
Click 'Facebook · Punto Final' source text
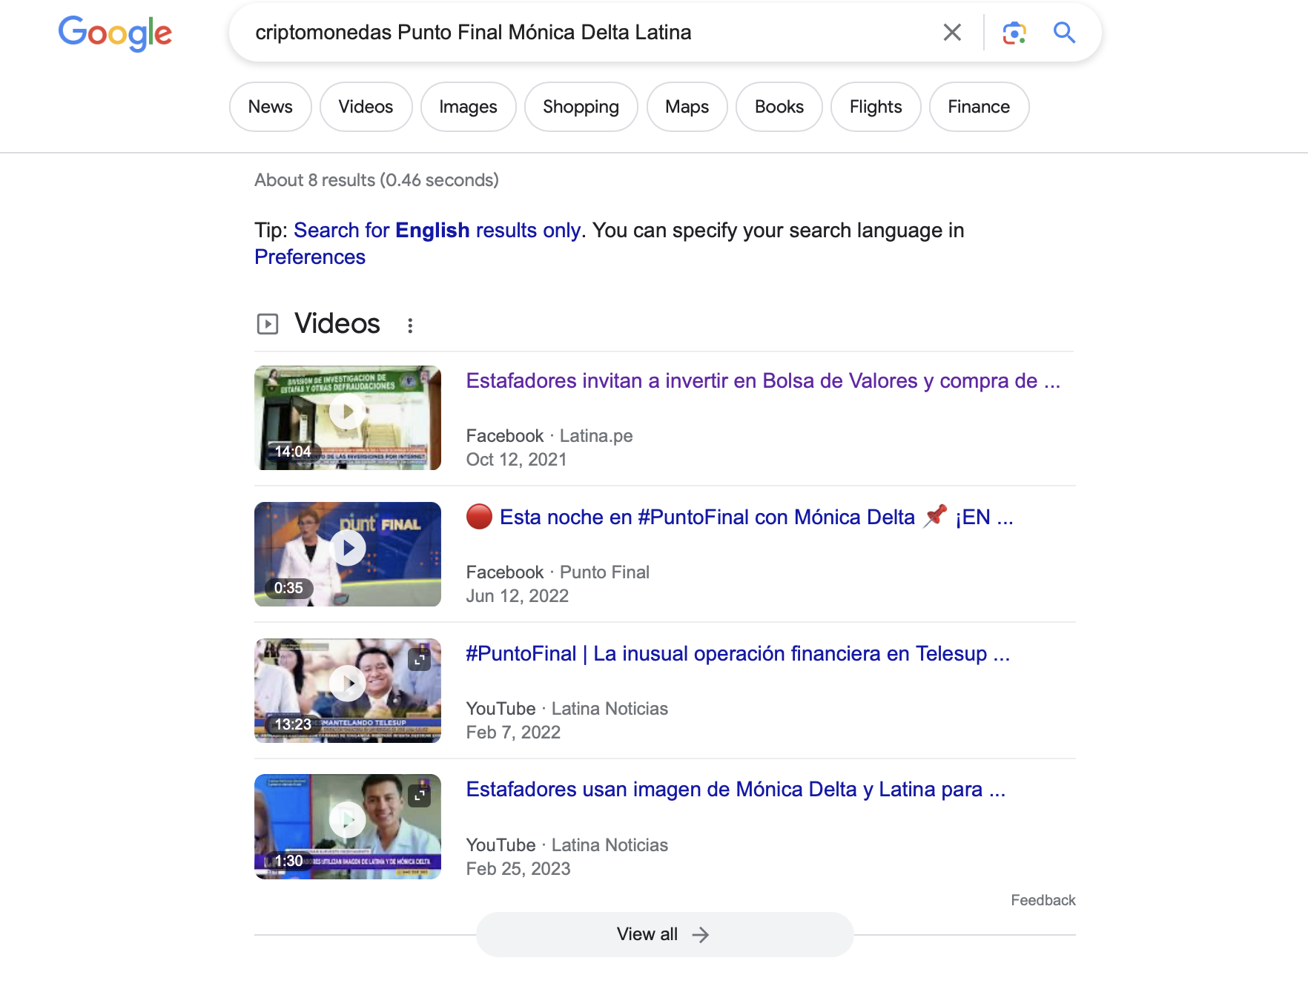[558, 572]
